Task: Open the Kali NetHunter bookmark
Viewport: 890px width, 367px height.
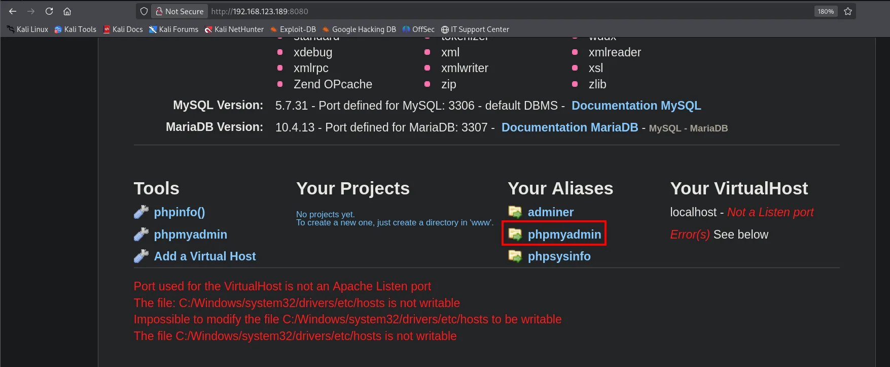Action: click(234, 29)
